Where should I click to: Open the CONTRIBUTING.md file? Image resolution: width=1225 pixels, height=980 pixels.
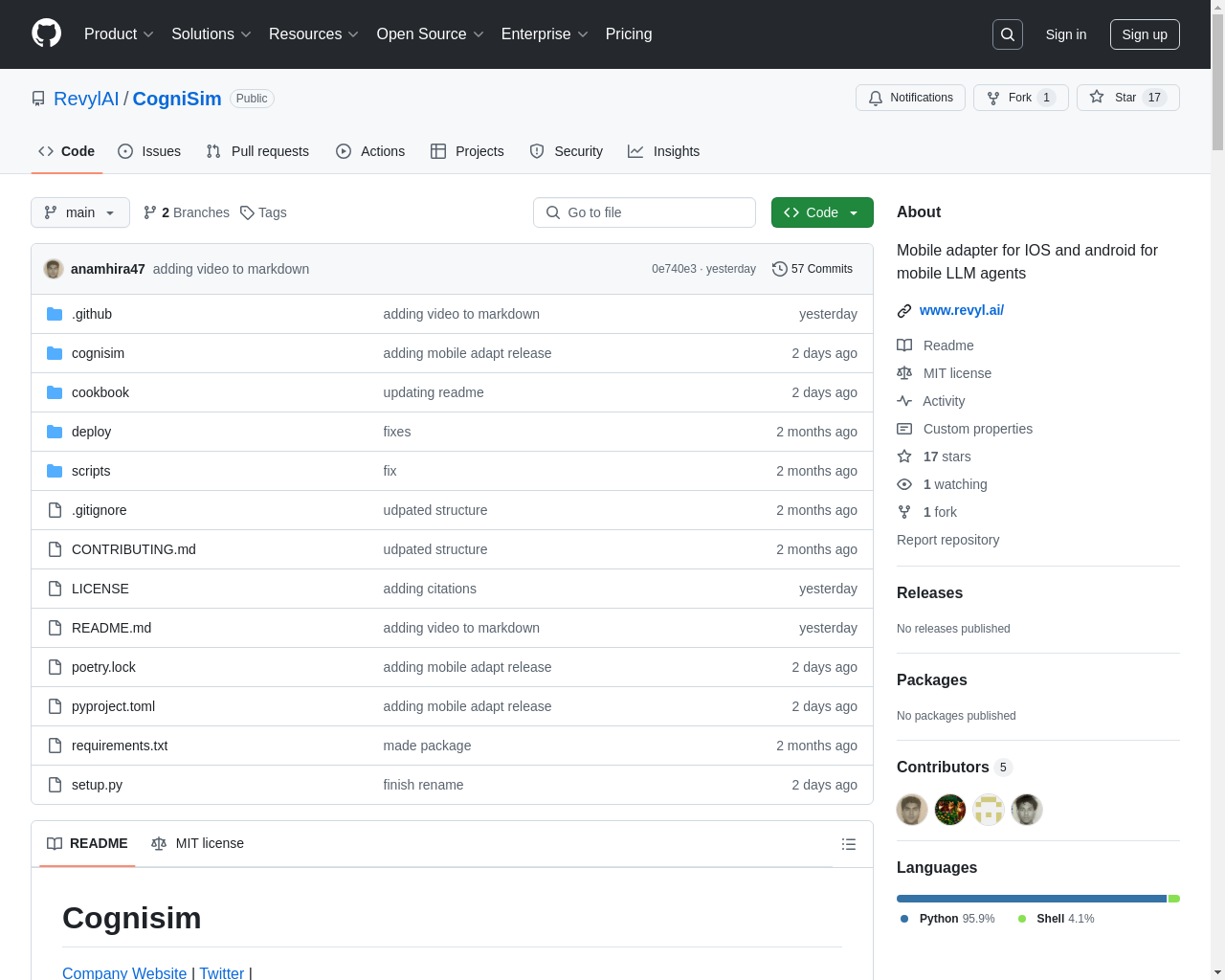click(x=134, y=549)
